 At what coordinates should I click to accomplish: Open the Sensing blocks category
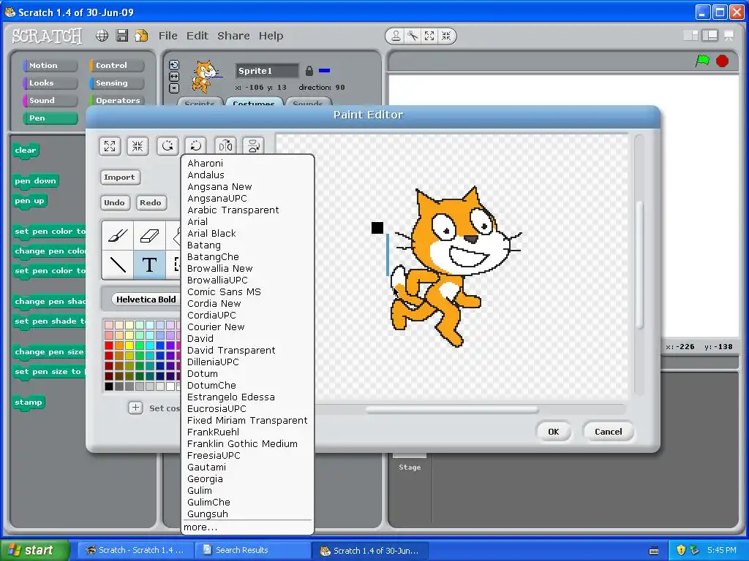pos(116,83)
